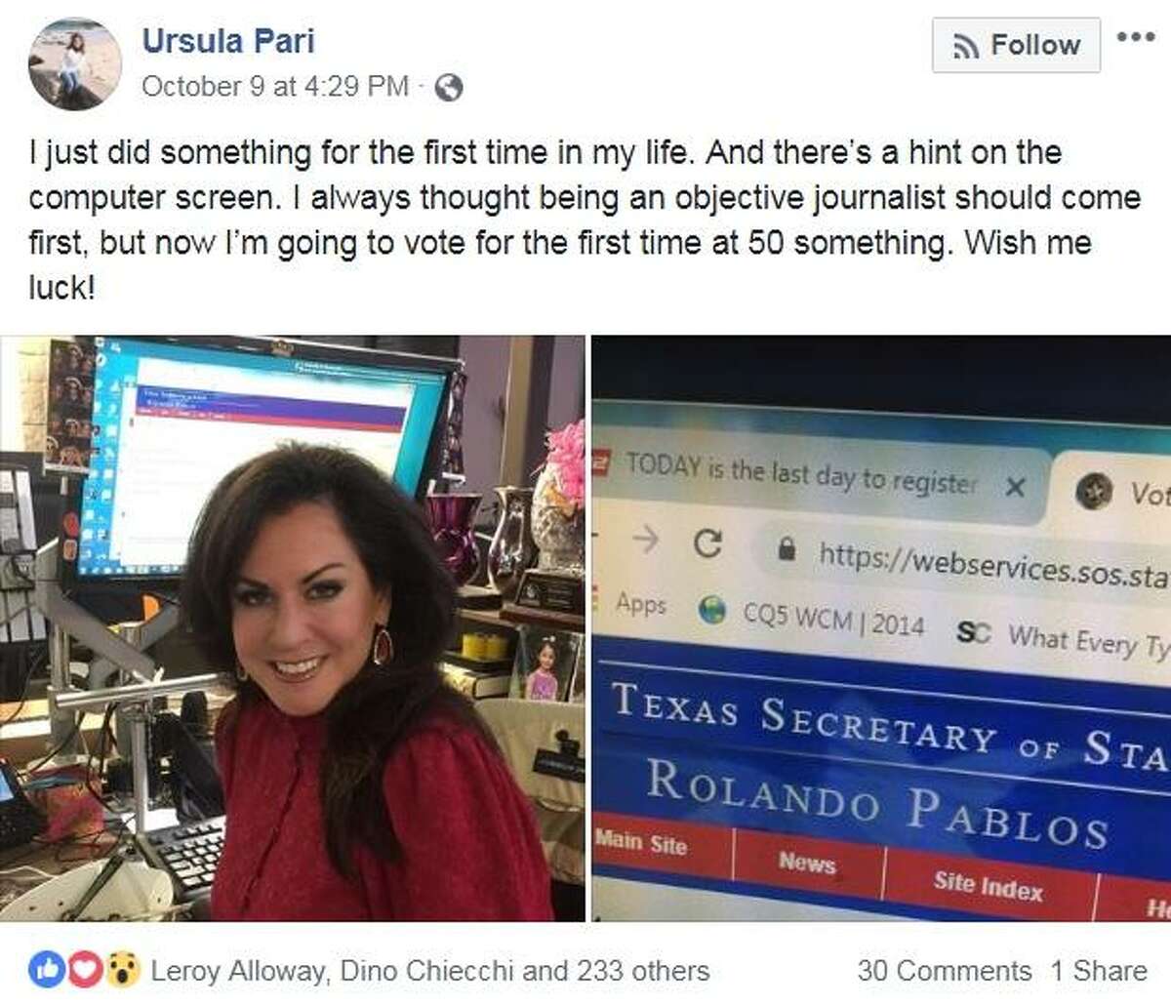The image size is (1171, 1005).
Task: Close the 'TODAY is the last day' tab
Action: pos(1015,487)
